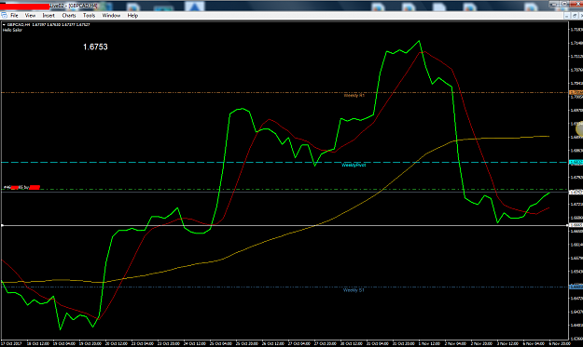Click the 'Hello Sailor' chart comment
The image size is (583, 347).
tap(12, 30)
